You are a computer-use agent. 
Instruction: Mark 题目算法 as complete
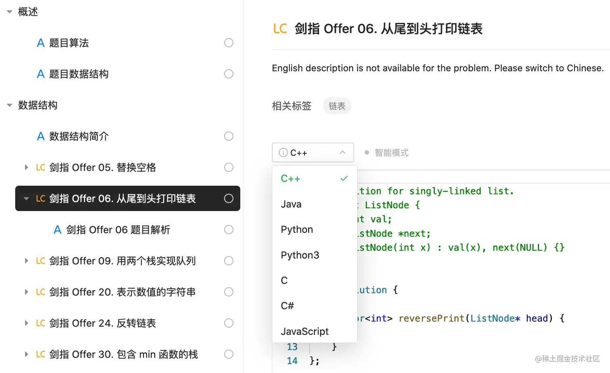229,43
